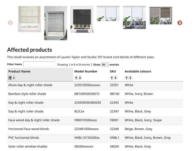Click model number BB100050036072
Screen dimensions: 194x151
coord(87,94)
